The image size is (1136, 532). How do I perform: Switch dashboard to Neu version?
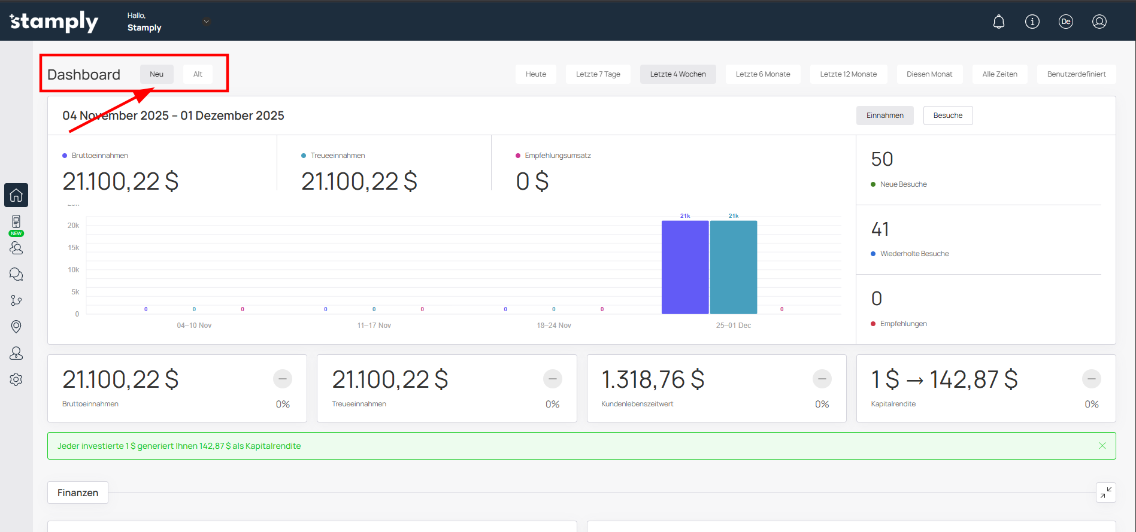[156, 74]
